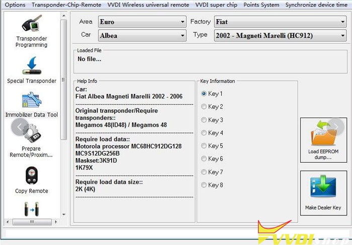Click 'Megamos 48(ID48) / Megamos 48' text

point(121,125)
